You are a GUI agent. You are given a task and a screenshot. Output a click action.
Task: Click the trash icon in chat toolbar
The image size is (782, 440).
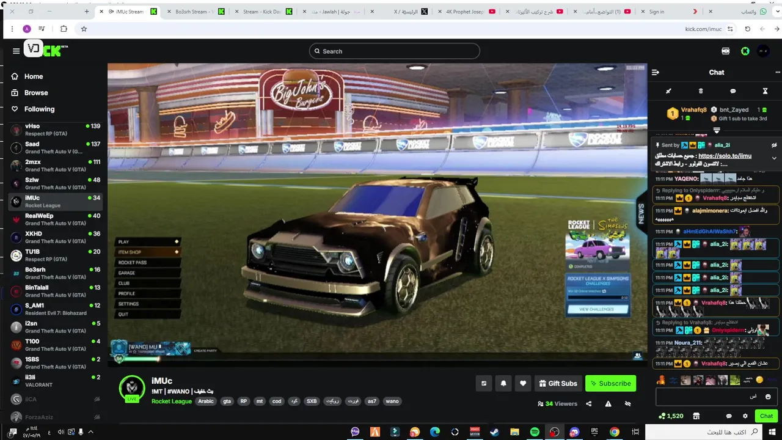(701, 91)
